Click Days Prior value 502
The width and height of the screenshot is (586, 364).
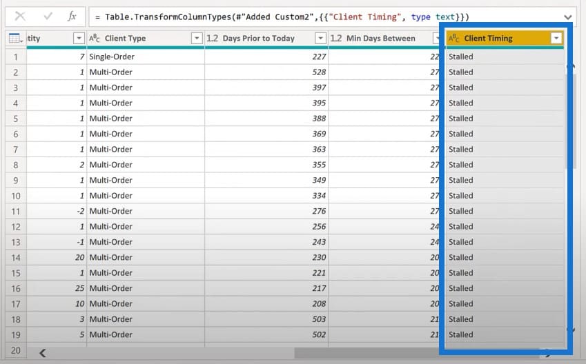click(x=319, y=335)
